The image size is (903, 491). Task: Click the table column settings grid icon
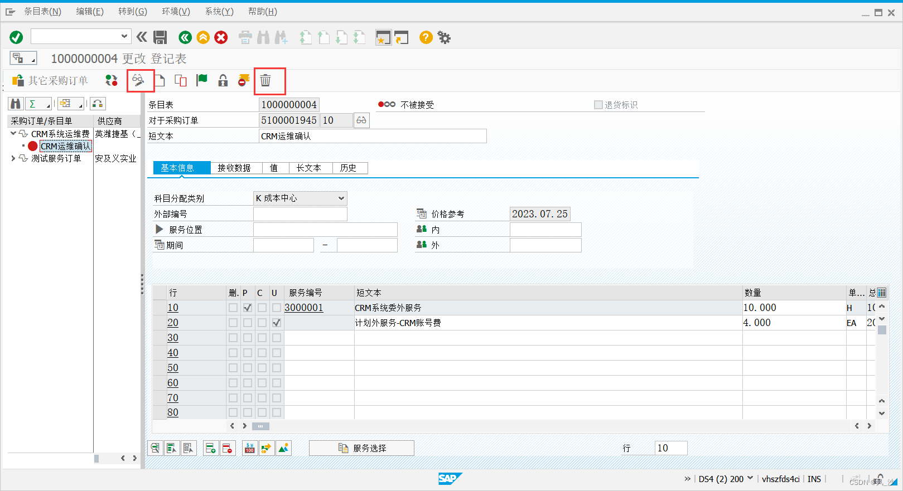click(882, 293)
